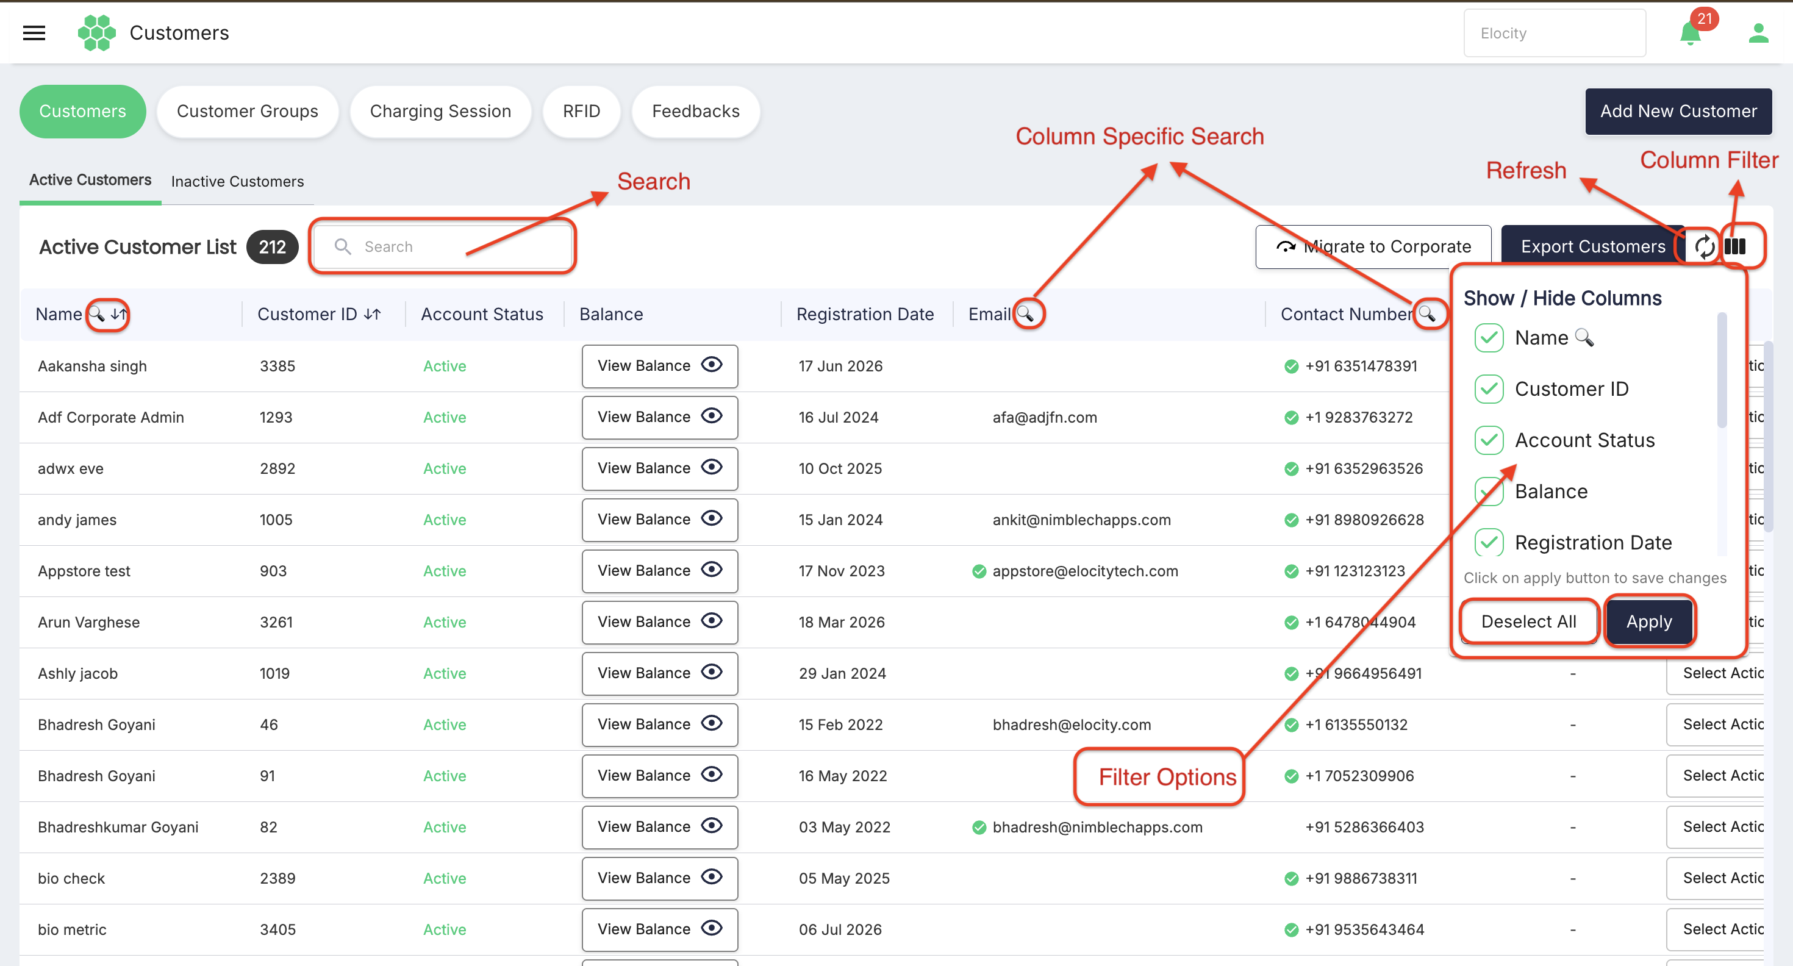The height and width of the screenshot is (966, 1793).
Task: Click the magnifier icon in Search box
Action: (343, 246)
